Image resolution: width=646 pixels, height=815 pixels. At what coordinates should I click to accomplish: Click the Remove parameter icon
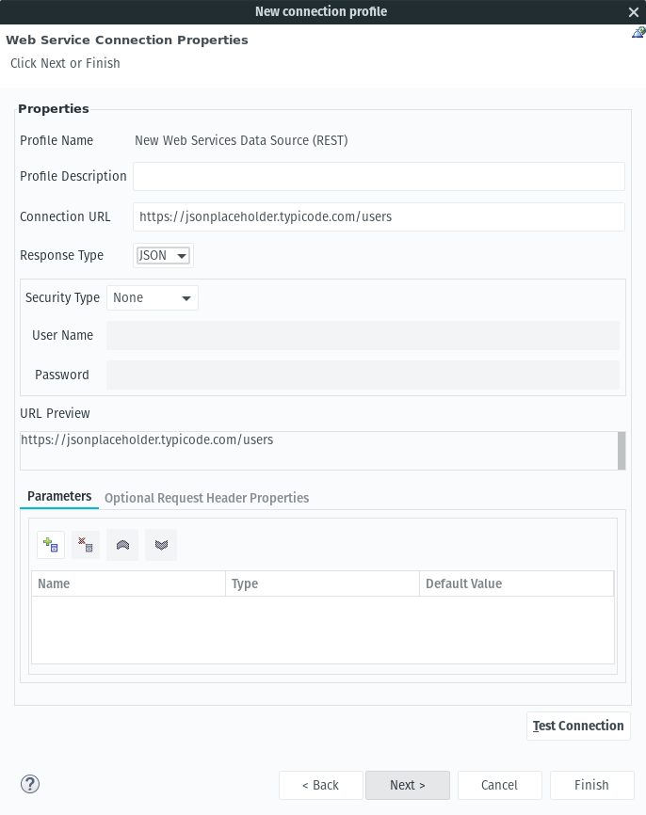[x=86, y=545]
